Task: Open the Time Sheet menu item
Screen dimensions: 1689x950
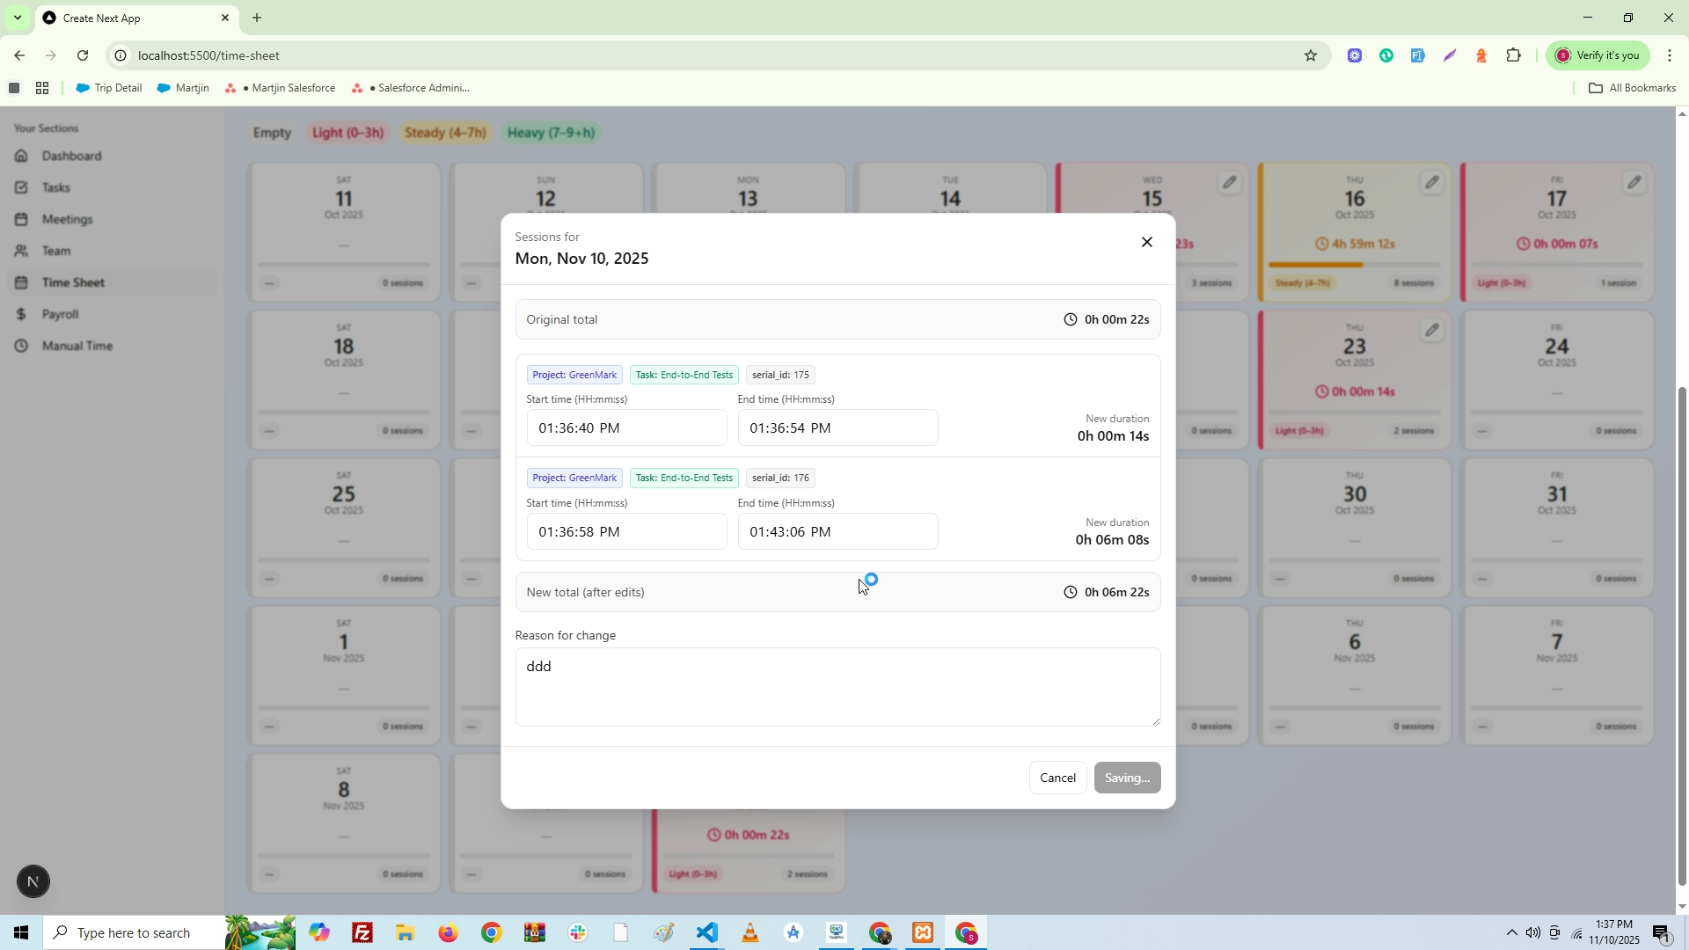Action: click(x=73, y=282)
